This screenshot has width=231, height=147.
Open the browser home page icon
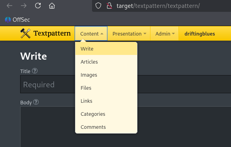click(x=52, y=6)
